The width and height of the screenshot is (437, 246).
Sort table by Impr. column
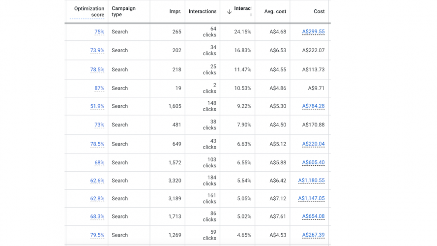(175, 11)
